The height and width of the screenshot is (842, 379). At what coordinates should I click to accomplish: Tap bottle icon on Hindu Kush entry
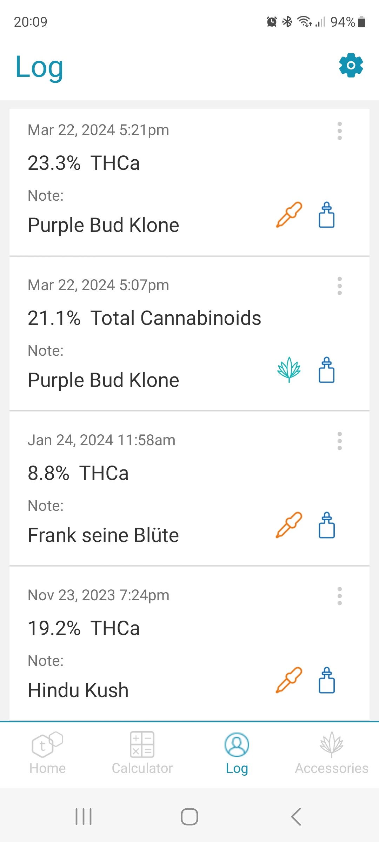point(326,680)
